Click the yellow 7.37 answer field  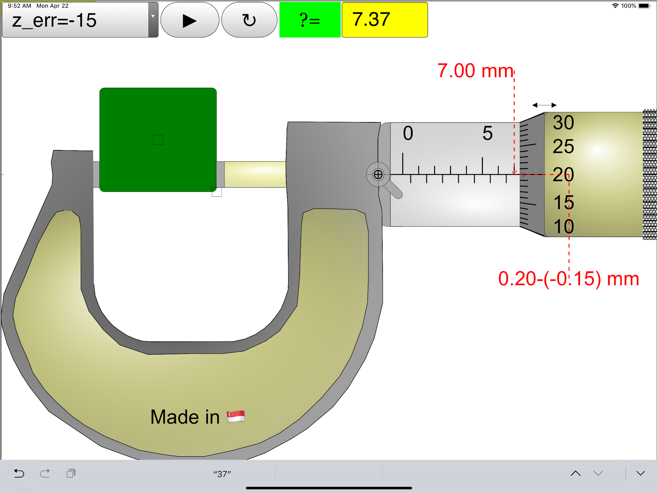pos(385,20)
